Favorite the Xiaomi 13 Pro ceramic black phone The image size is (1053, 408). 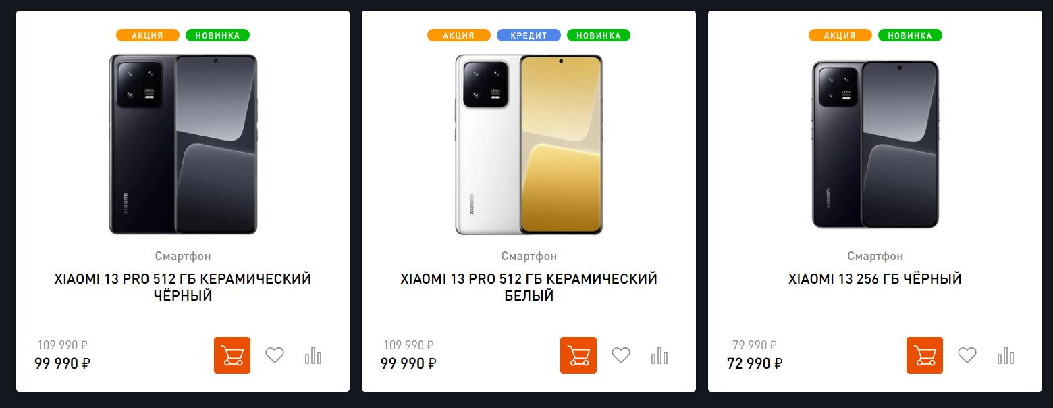(275, 355)
